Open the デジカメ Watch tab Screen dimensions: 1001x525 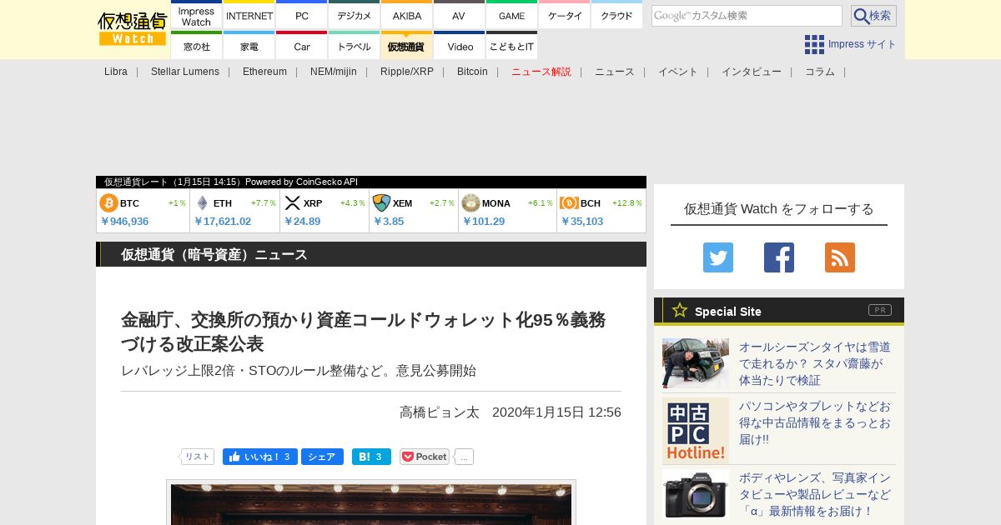pyautogui.click(x=355, y=16)
